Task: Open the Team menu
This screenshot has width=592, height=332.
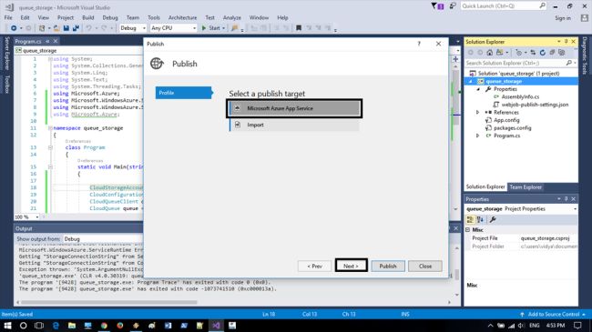Action: tap(133, 17)
